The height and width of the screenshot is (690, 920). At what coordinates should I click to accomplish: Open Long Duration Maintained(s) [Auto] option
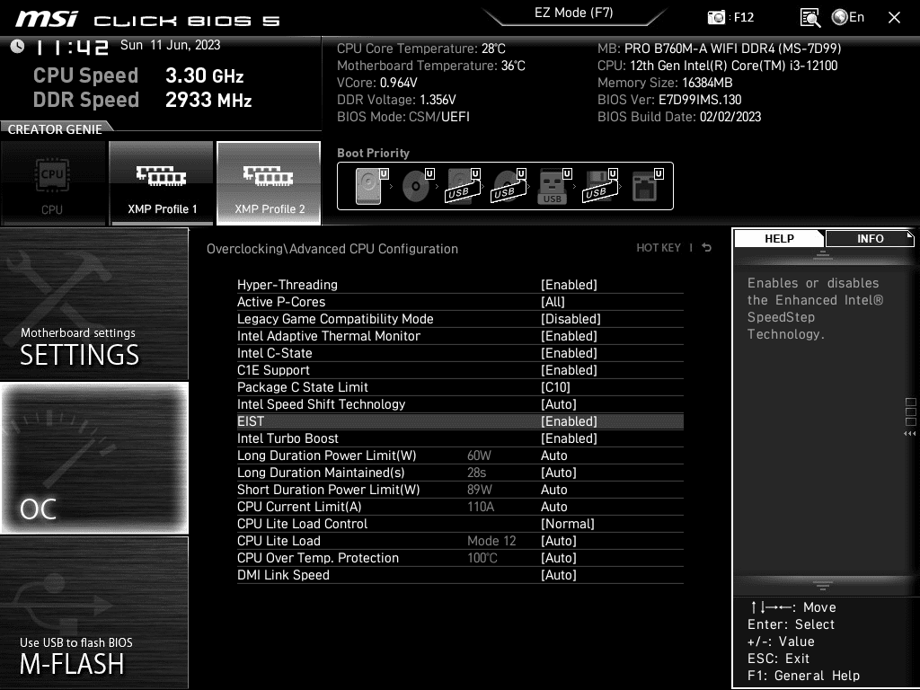559,473
